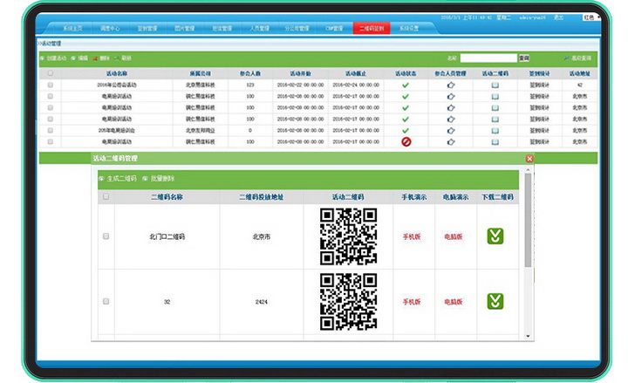The image size is (628, 383).
Task: Click 生成二维码 generate QR code
Action: click(x=118, y=179)
